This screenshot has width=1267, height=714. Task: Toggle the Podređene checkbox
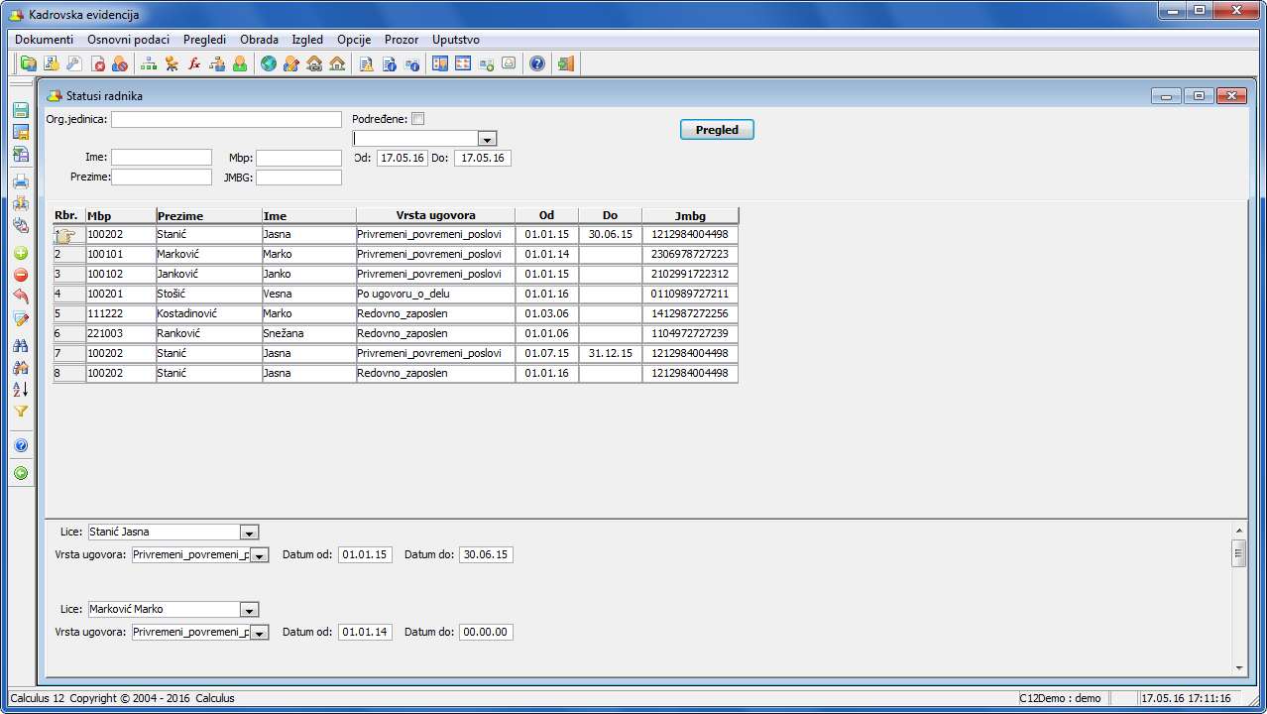pyautogui.click(x=417, y=119)
